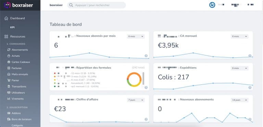This screenshot has width=263, height=127.
Task: Click the search magnifier icon
Action: click(x=71, y=5)
